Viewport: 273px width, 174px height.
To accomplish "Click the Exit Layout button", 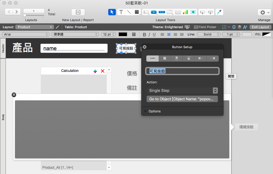I will pos(260,27).
